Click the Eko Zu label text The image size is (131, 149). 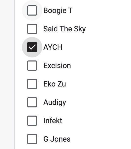[55, 84]
